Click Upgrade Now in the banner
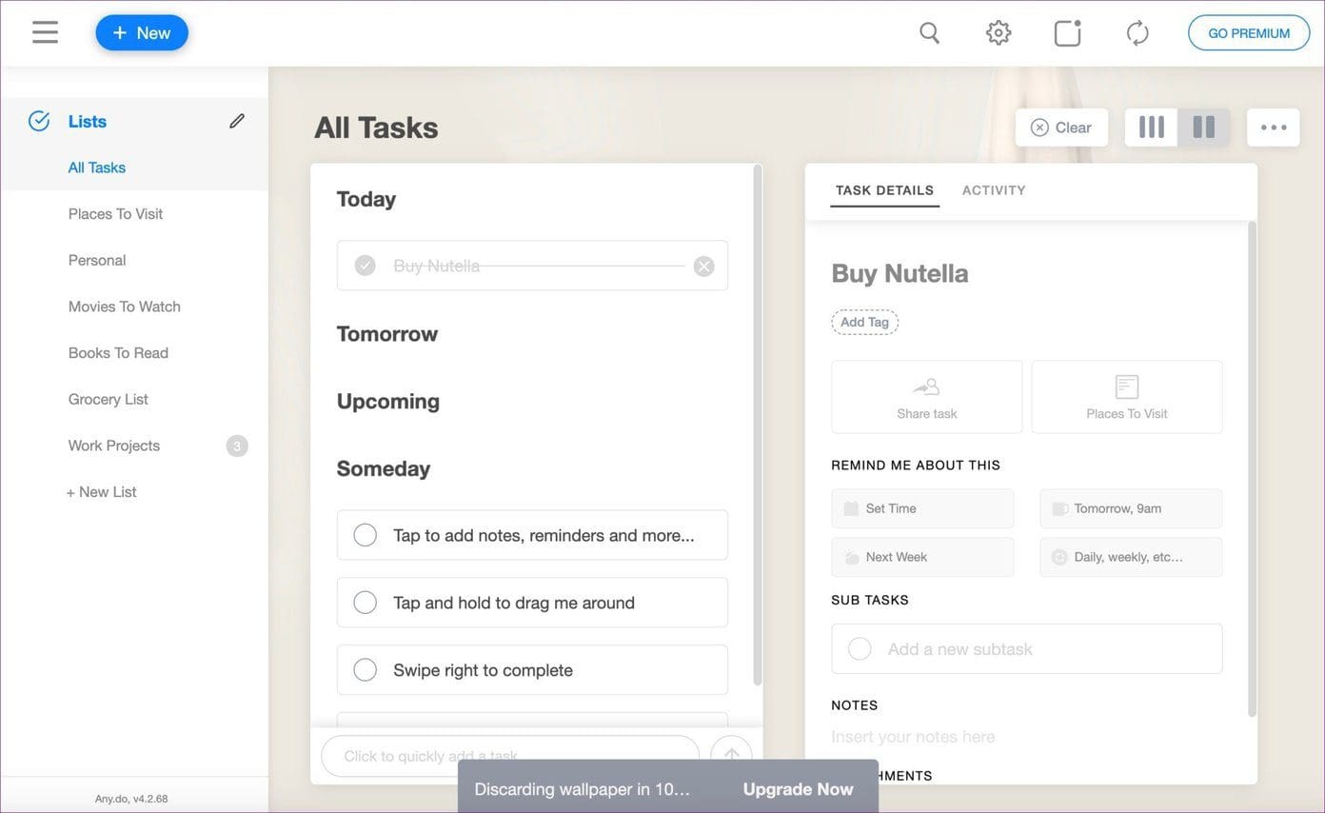The width and height of the screenshot is (1325, 813). click(798, 789)
